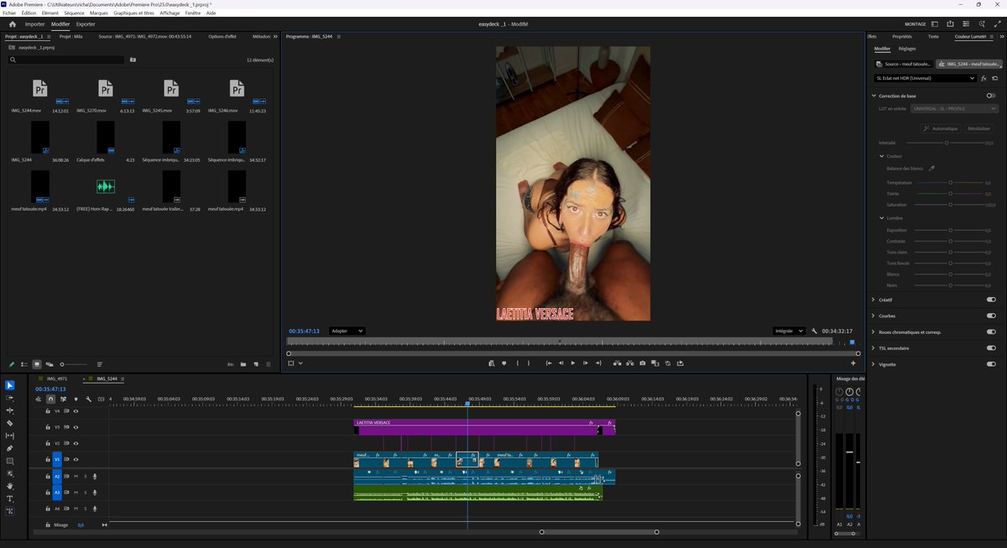
Task: Click the timeline add marker icon
Action: pyautogui.click(x=76, y=399)
